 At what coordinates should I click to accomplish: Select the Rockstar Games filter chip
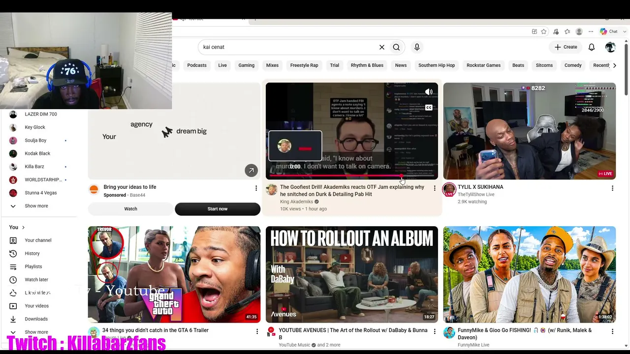pyautogui.click(x=483, y=65)
